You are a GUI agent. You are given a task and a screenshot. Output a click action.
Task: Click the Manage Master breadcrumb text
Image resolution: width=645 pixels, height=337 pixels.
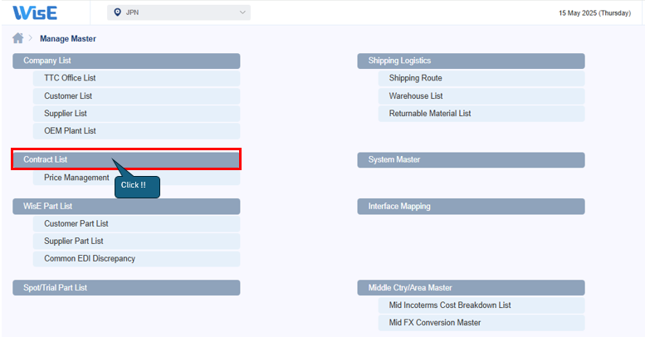(68, 39)
